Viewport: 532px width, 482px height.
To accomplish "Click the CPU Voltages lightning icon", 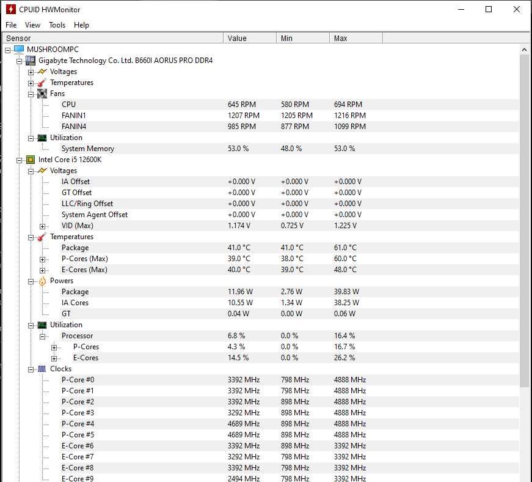I will (x=42, y=171).
